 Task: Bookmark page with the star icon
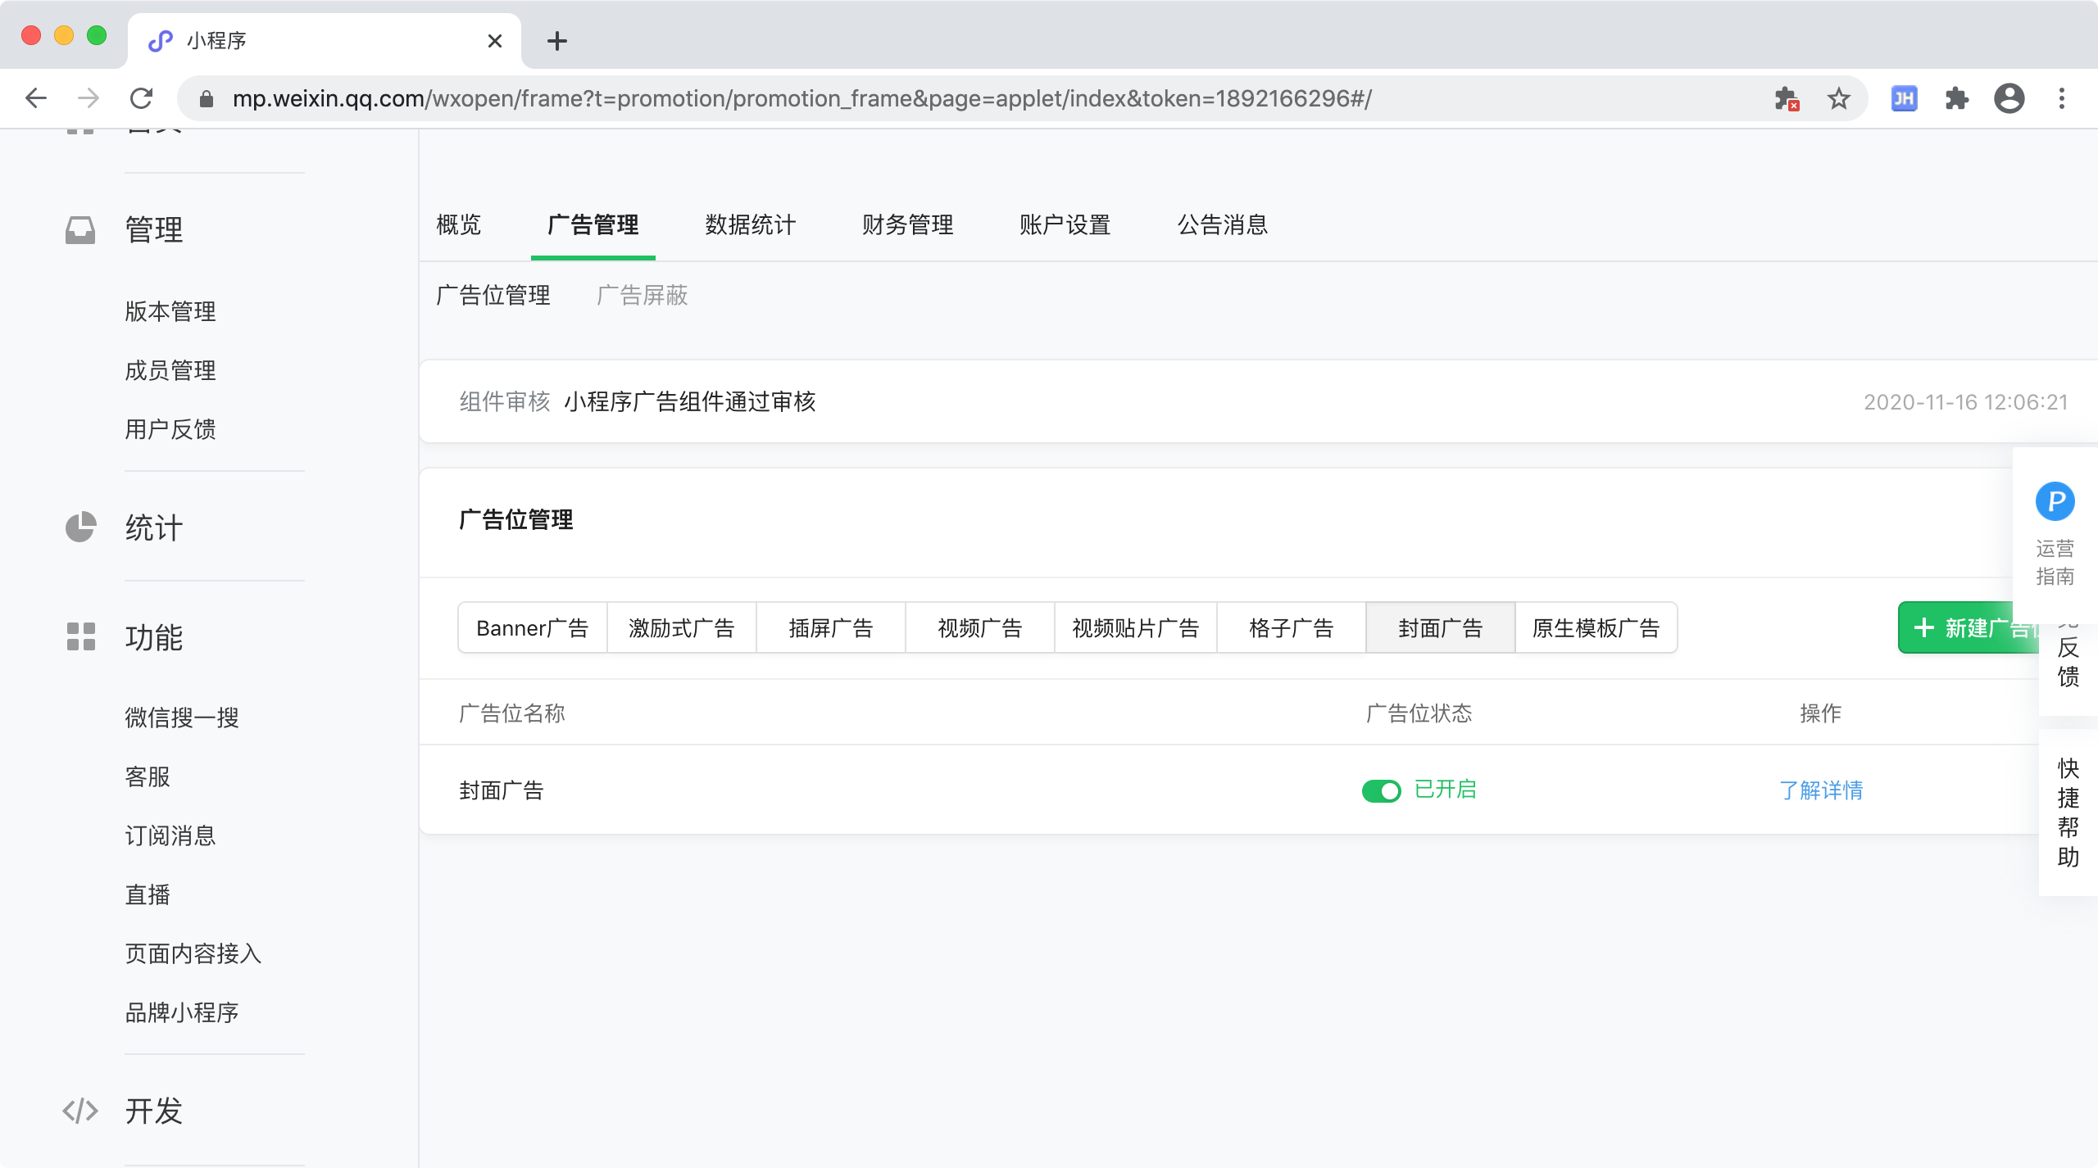[1839, 99]
